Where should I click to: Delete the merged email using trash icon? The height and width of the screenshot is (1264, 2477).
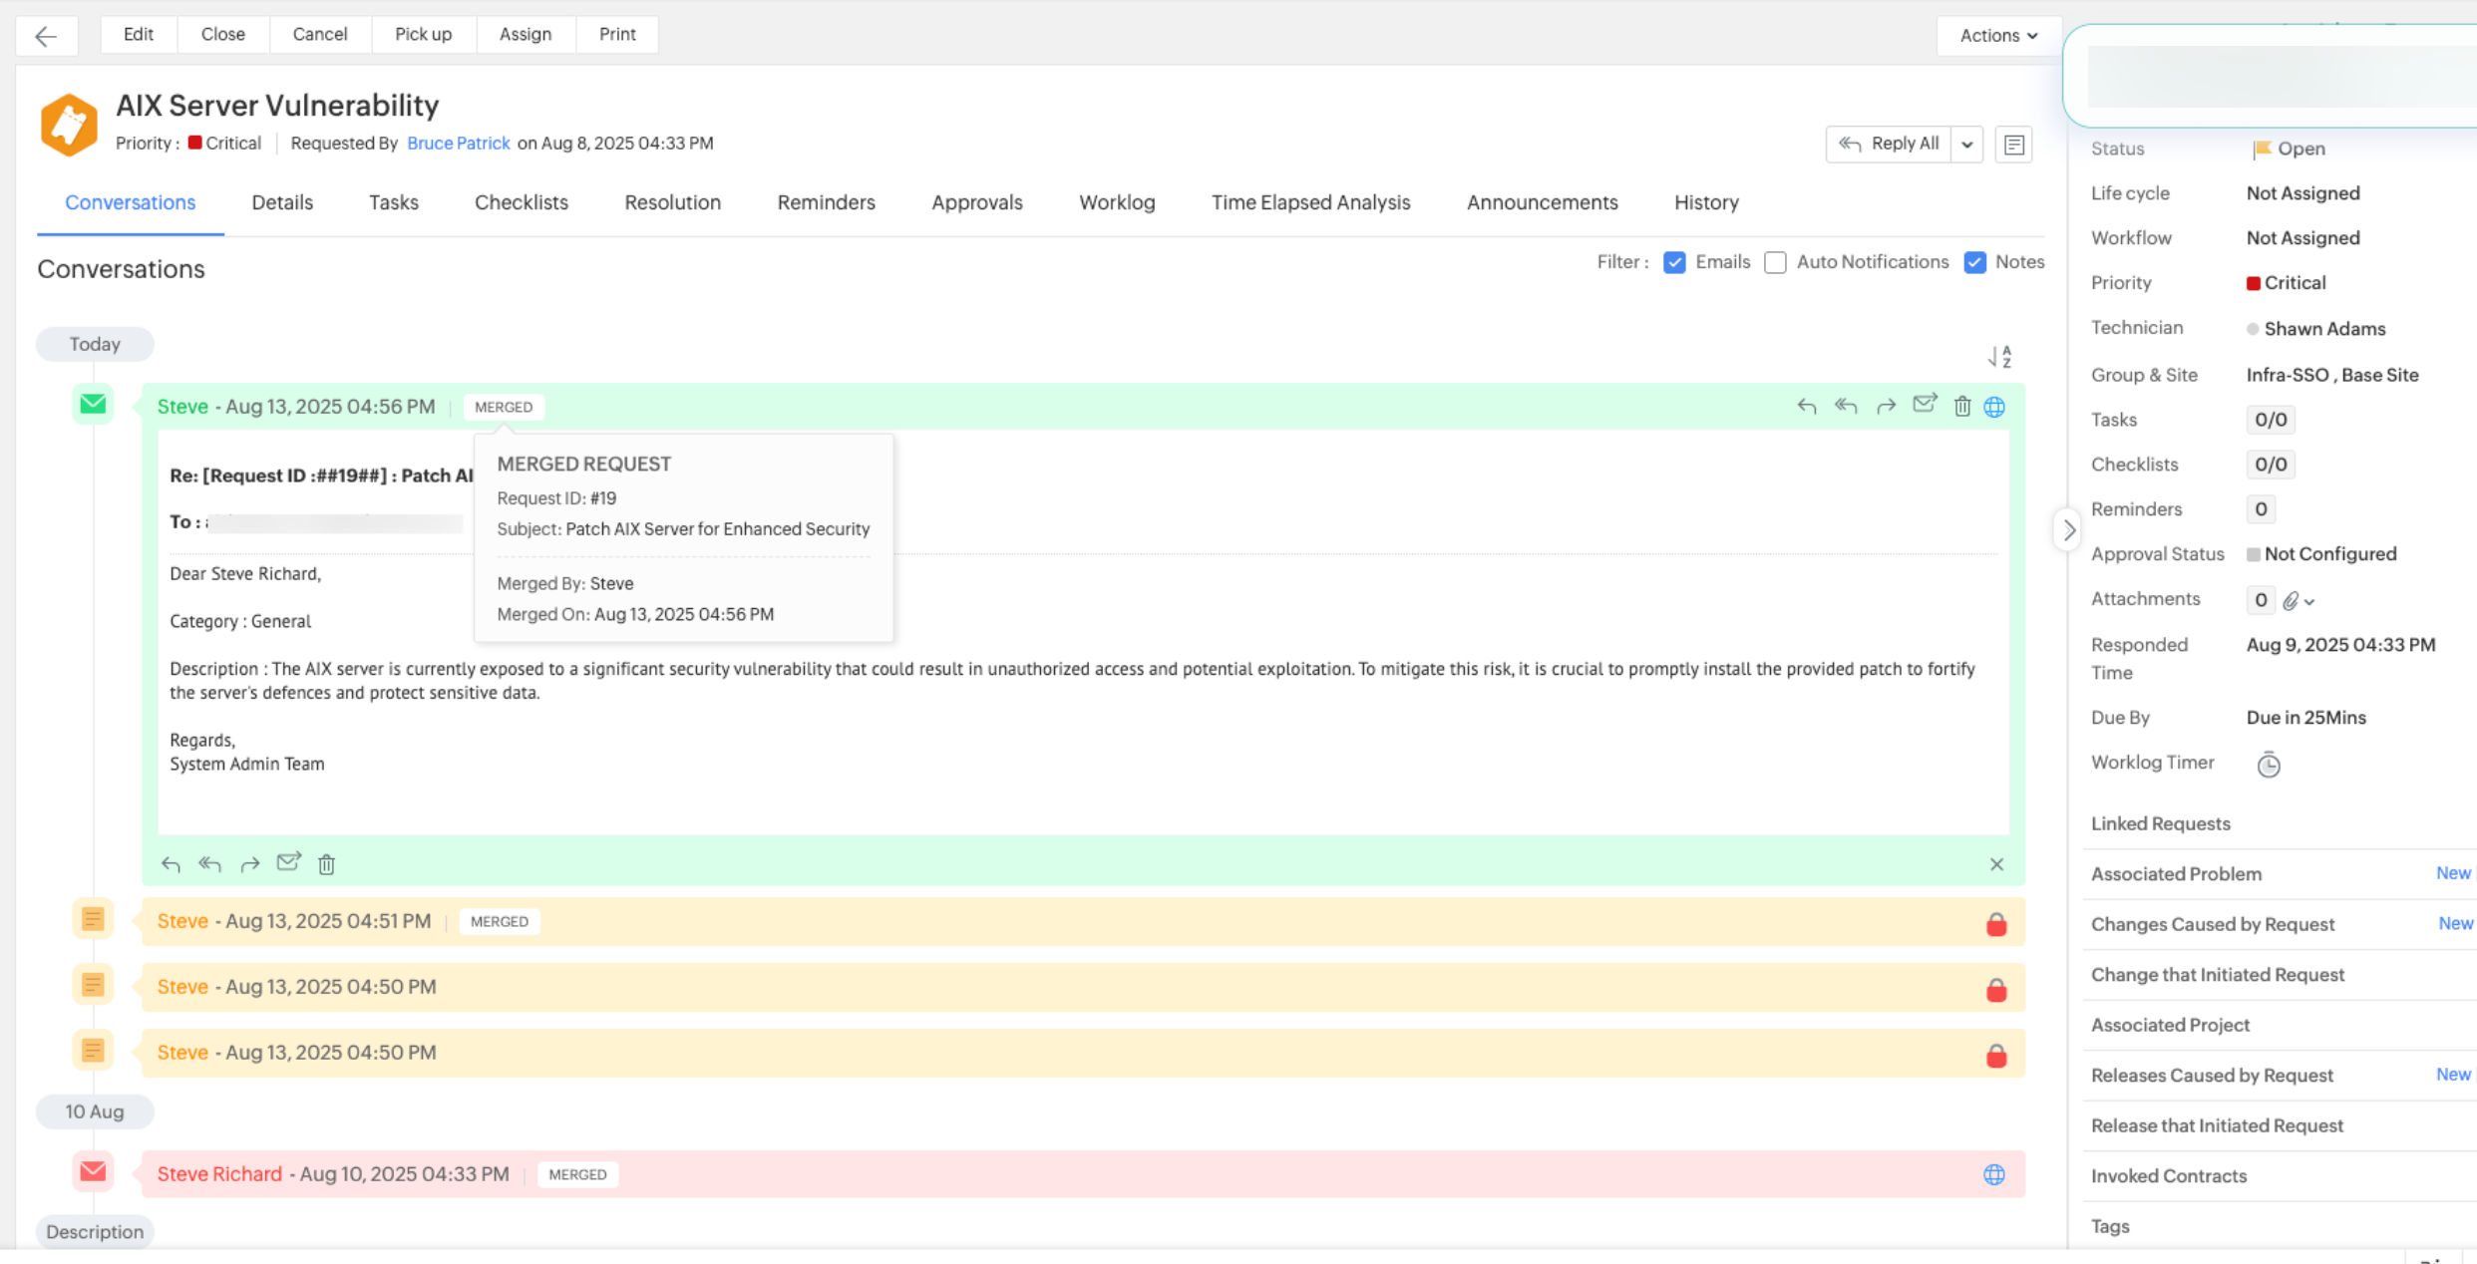tap(1962, 406)
